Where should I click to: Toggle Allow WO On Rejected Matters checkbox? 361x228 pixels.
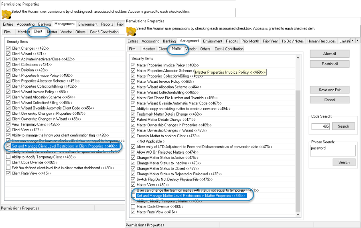point(133,152)
